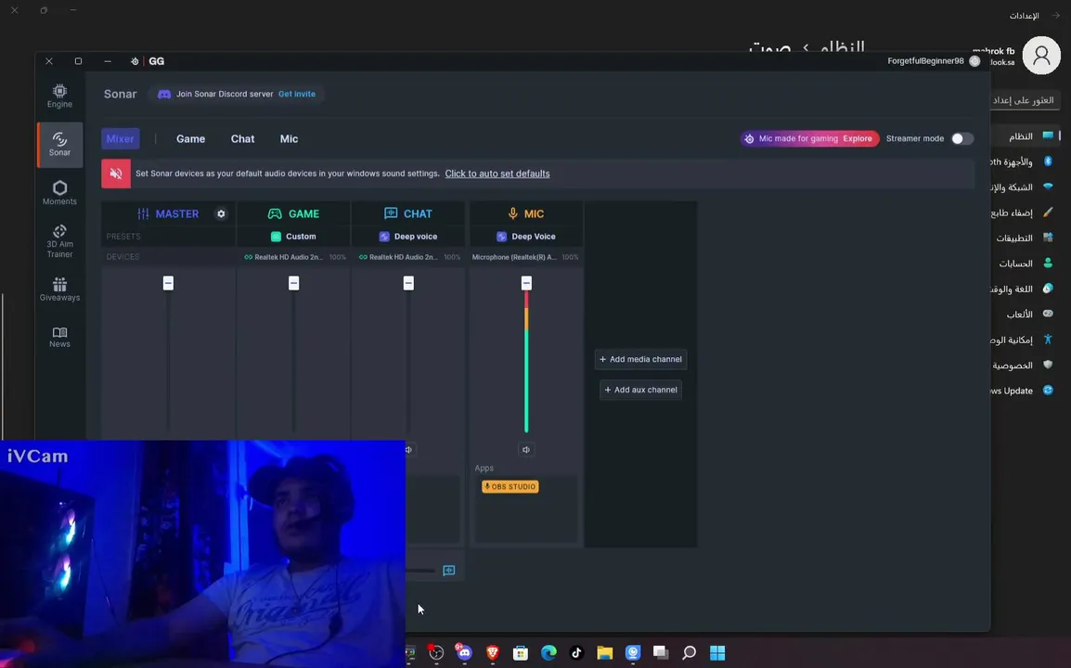Click the Chat volume slider handle

(408, 283)
